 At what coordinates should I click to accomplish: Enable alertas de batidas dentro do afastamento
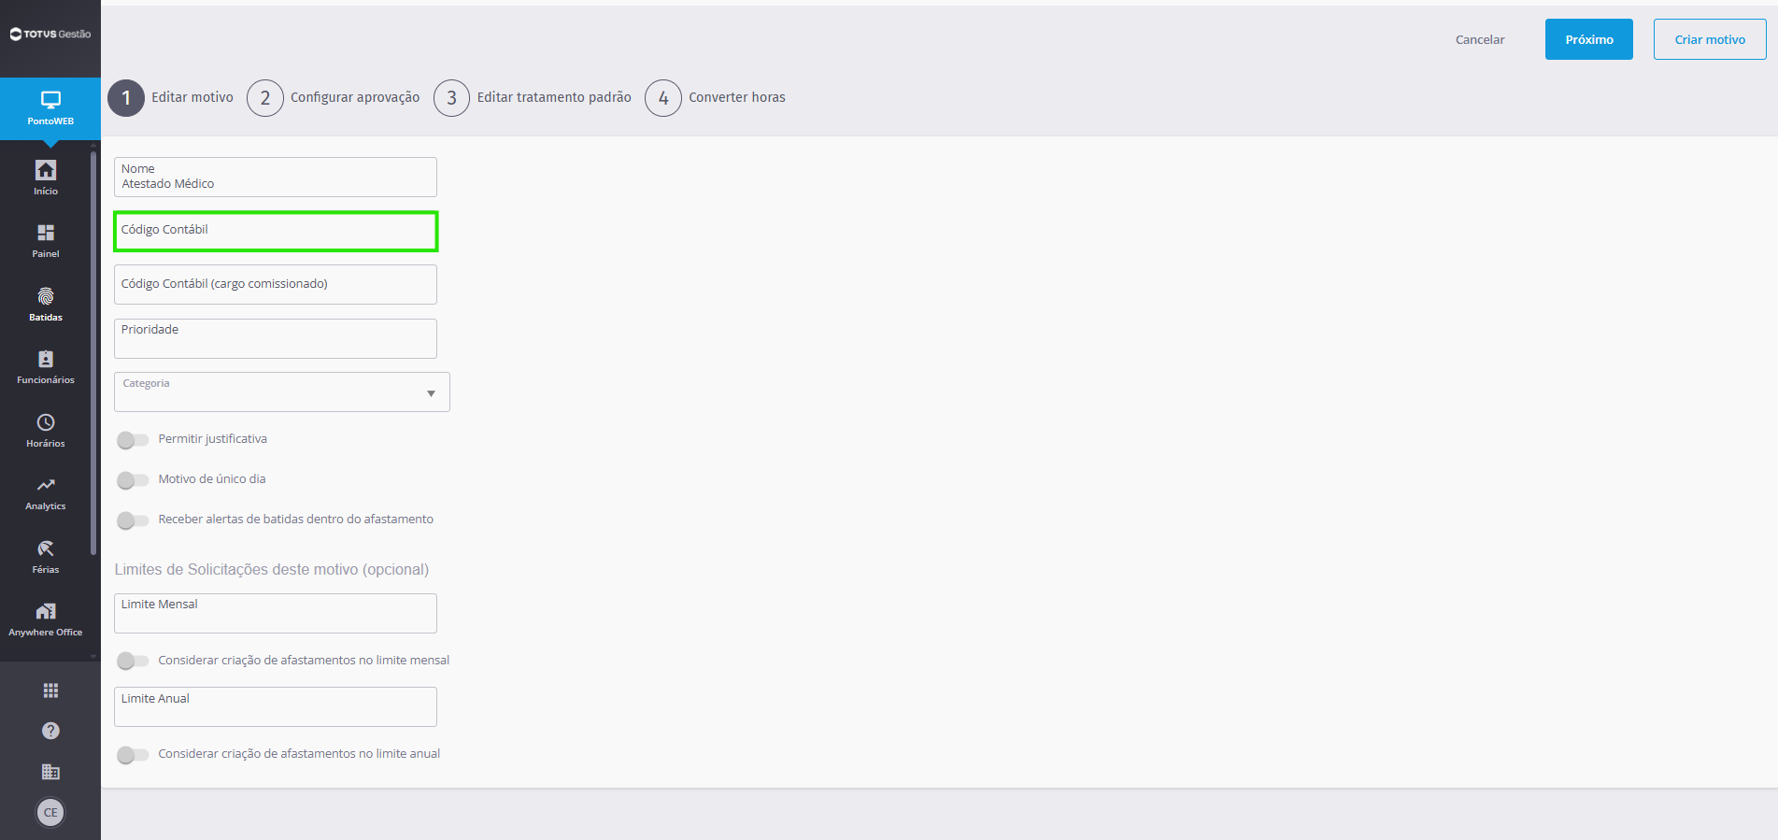[x=133, y=520]
